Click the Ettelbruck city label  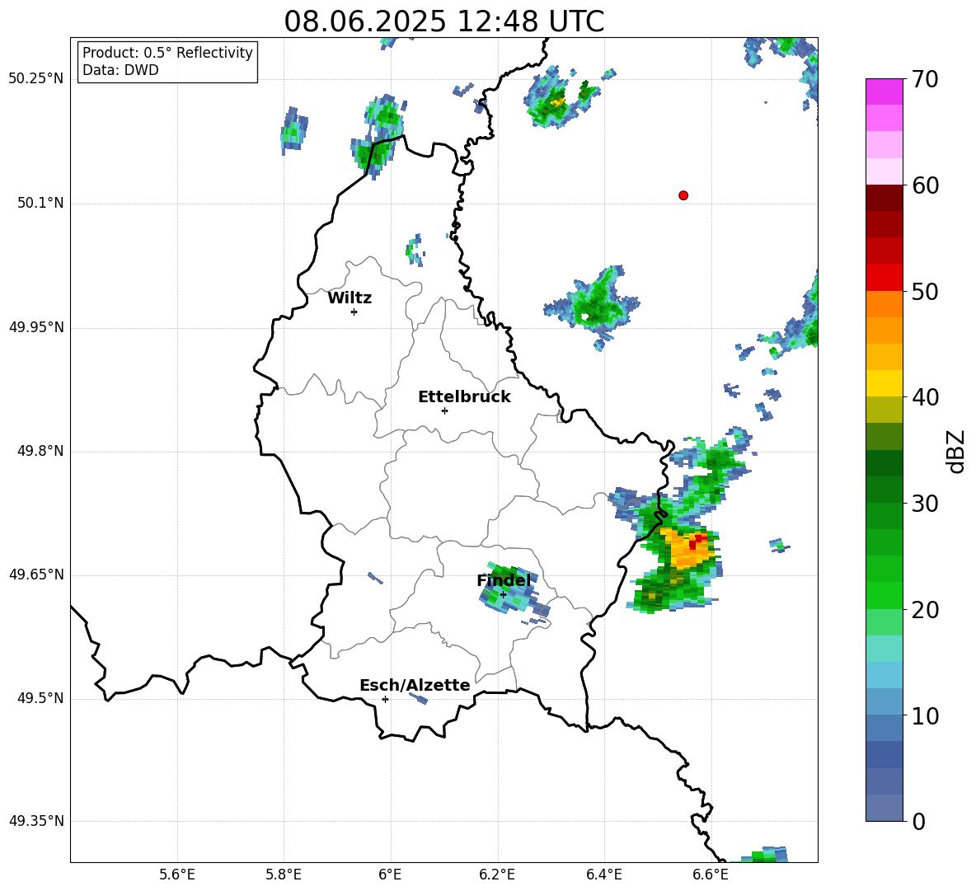(464, 397)
